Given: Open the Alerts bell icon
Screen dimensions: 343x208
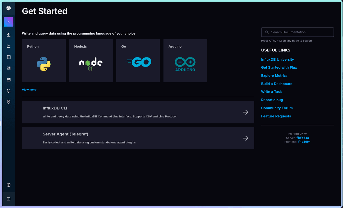Looking at the screenshot, I should point(9,91).
